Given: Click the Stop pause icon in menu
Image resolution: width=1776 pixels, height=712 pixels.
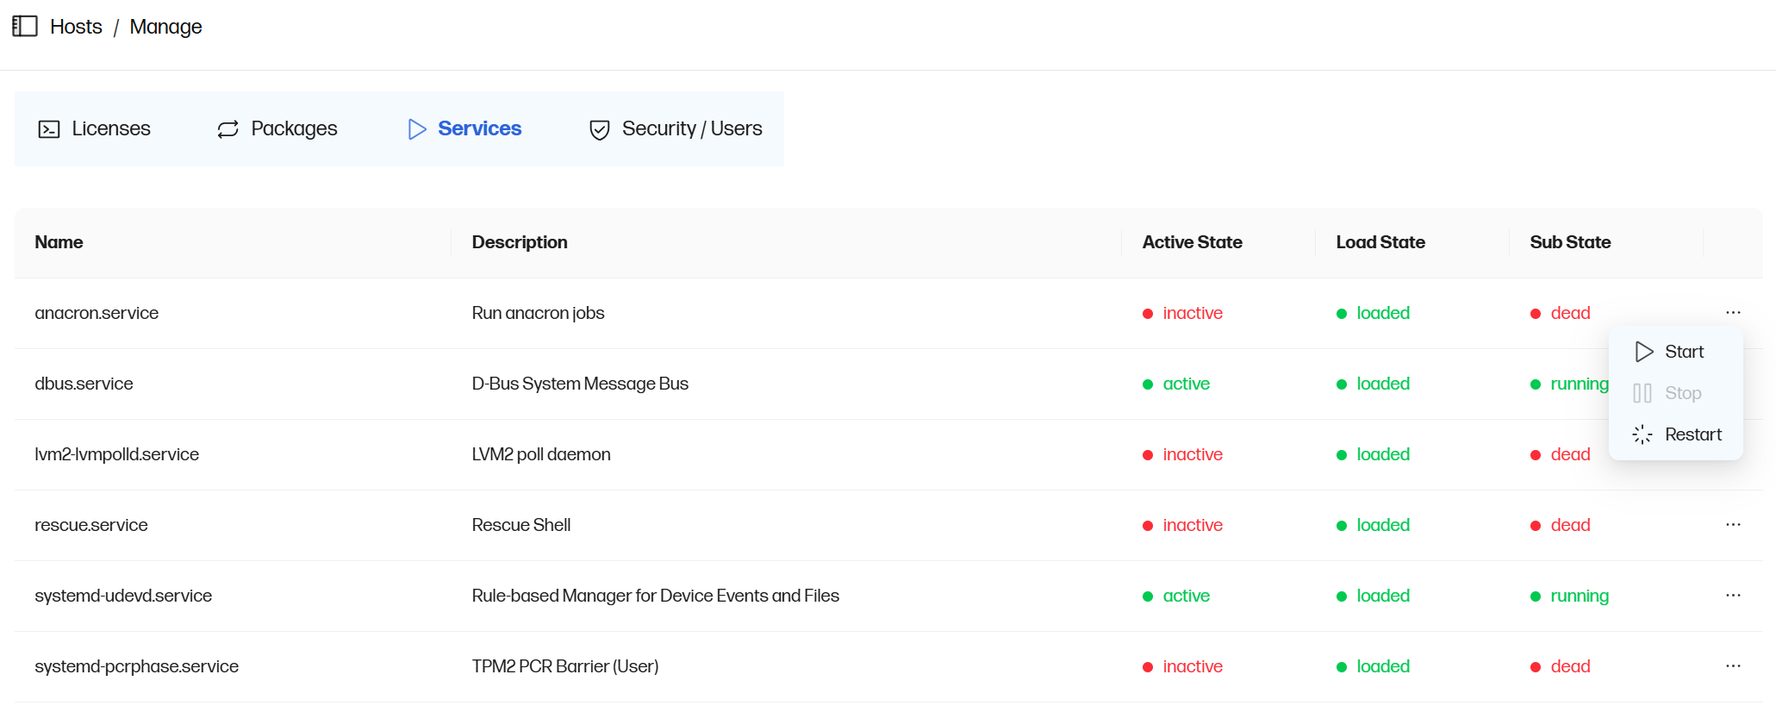Looking at the screenshot, I should point(1642,393).
